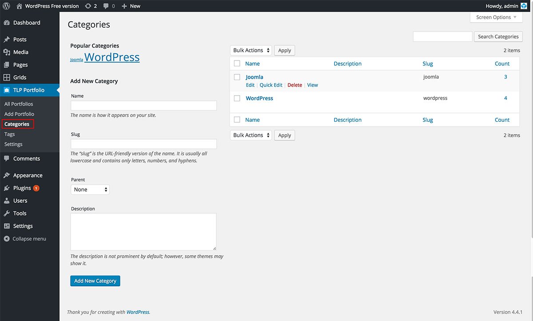Viewport: 533px width, 321px height.
Task: Click the admin avatar icon
Action: click(524, 6)
